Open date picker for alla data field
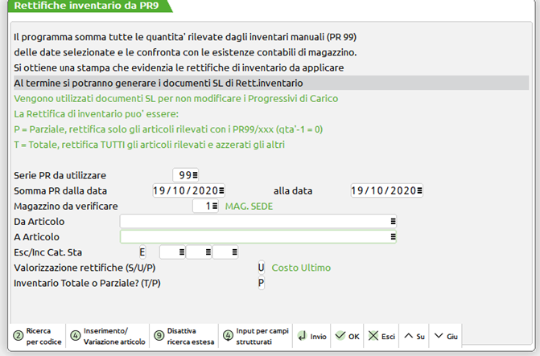Image resolution: width=540 pixels, height=356 pixels. pyautogui.click(x=419, y=190)
